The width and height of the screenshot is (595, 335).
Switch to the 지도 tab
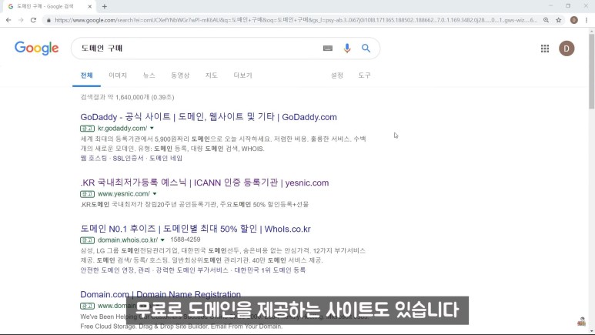(212, 75)
